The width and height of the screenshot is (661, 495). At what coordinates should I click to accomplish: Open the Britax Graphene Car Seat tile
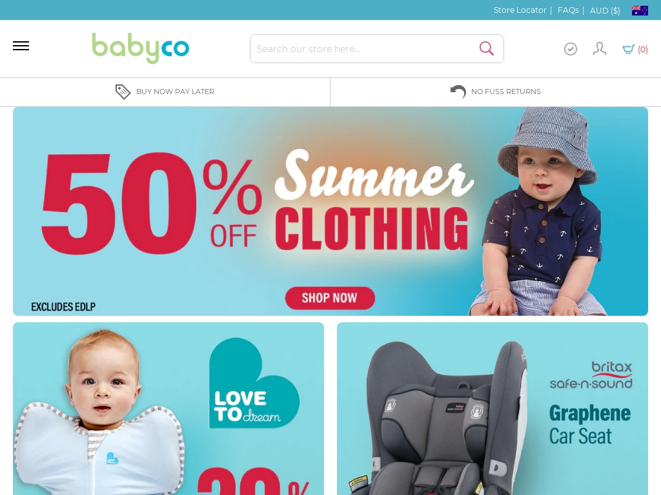click(493, 409)
